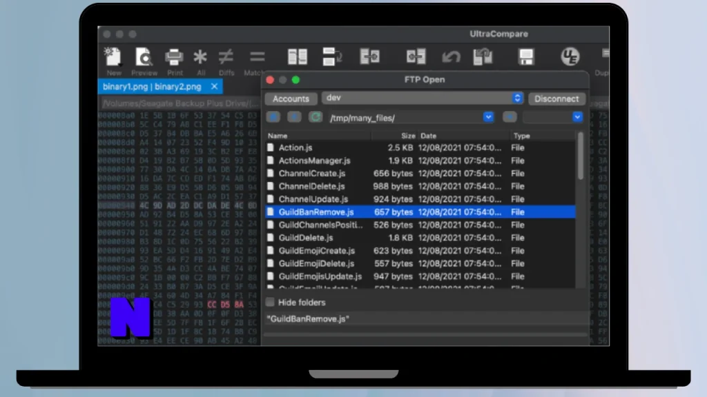The height and width of the screenshot is (397, 707).
Task: Select the ChannelDelete.js file row
Action: [420, 186]
